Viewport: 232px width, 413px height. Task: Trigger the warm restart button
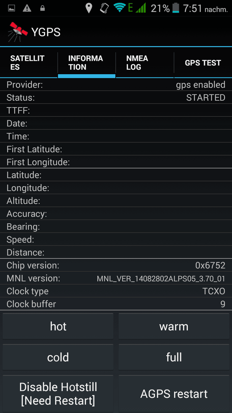pyautogui.click(x=174, y=326)
